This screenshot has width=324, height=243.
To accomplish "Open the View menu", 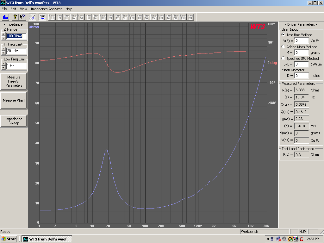I will [23, 9].
